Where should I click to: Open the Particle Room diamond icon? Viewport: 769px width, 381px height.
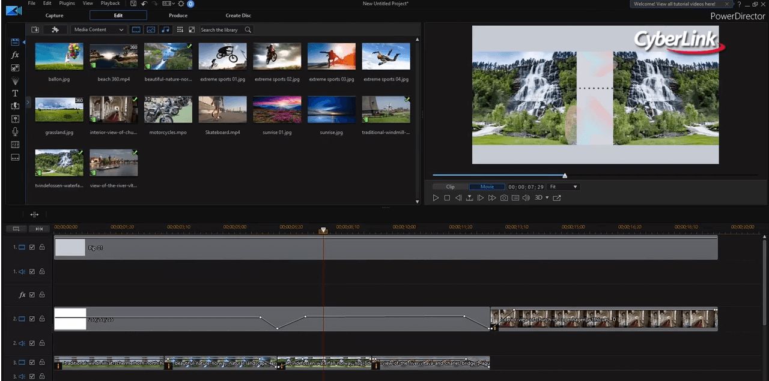click(15, 80)
